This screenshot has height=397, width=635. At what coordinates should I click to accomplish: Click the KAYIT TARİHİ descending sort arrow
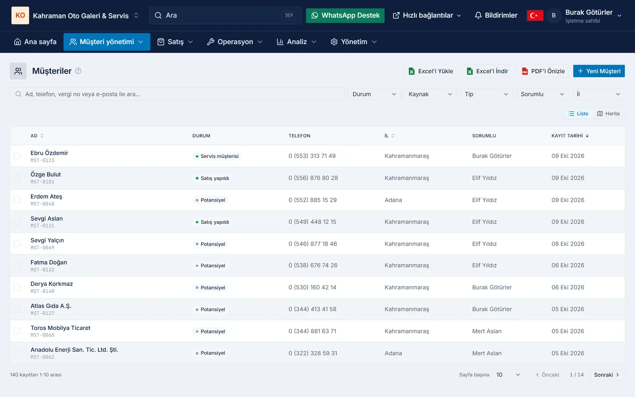(x=587, y=136)
